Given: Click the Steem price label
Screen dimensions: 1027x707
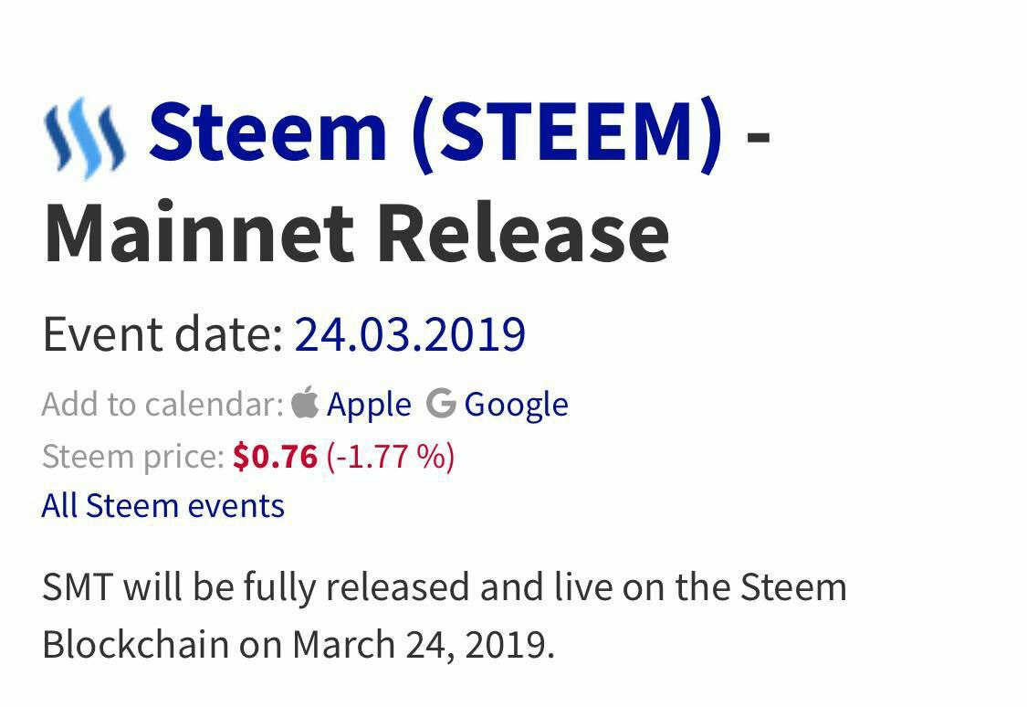Looking at the screenshot, I should (x=133, y=457).
